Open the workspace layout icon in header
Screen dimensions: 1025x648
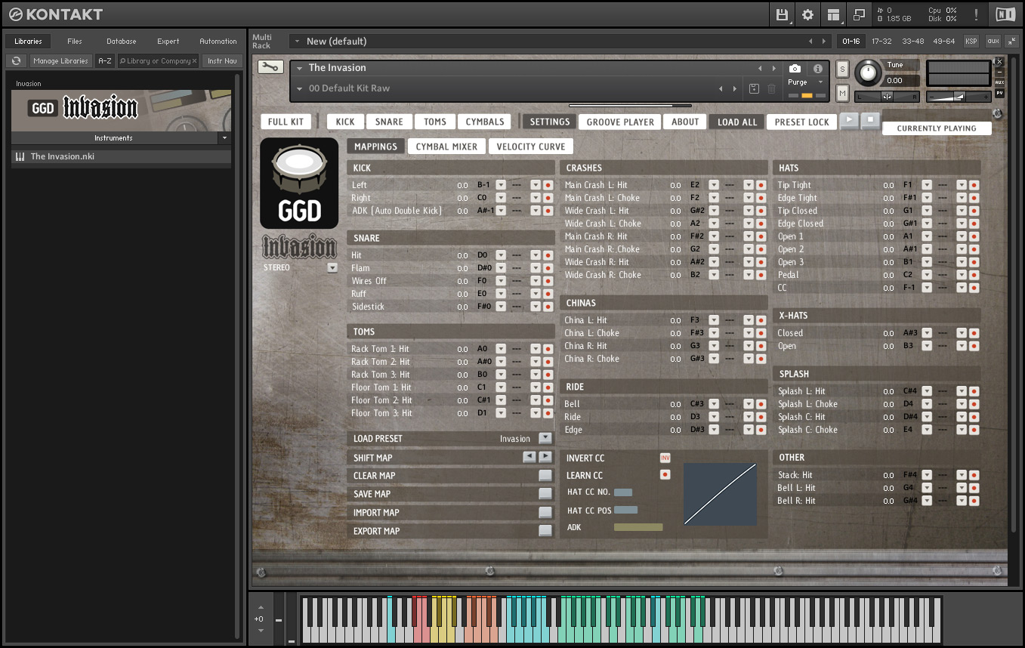point(833,14)
